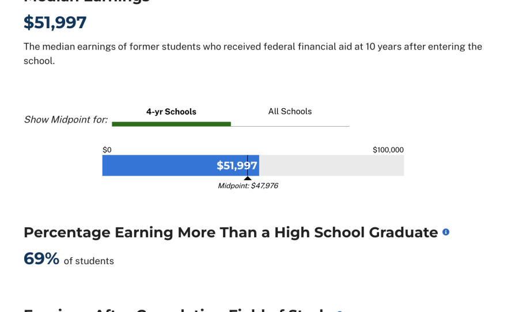This screenshot has height=312, width=507.
Task: Click the median earnings description paragraph
Action: point(252,53)
